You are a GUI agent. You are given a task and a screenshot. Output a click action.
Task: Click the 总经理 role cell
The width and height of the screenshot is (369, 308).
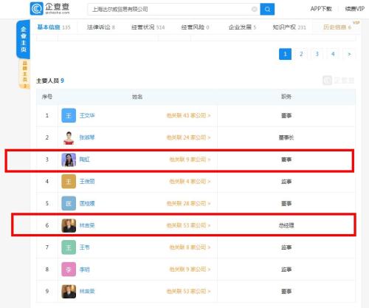click(x=286, y=225)
